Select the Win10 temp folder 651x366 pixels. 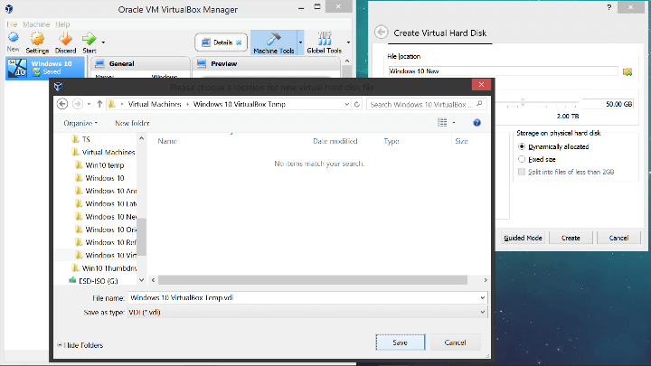tap(99, 164)
